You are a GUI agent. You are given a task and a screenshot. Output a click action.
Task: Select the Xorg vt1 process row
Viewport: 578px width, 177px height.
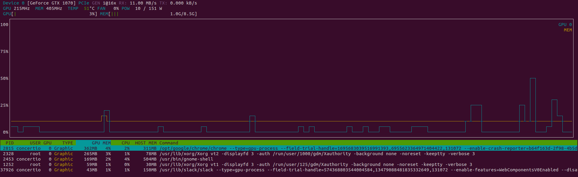(289, 164)
